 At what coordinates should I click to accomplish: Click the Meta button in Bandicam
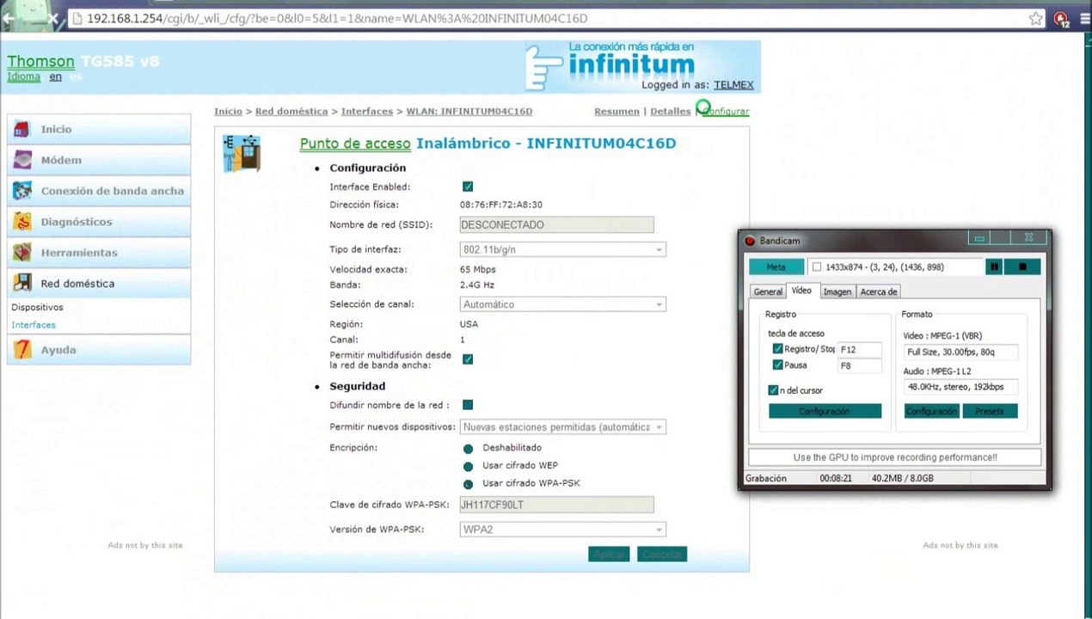coord(776,267)
